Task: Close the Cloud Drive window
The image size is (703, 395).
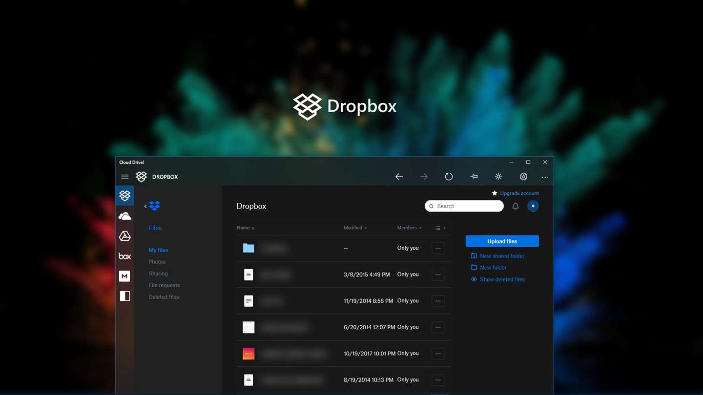Action: [545, 162]
